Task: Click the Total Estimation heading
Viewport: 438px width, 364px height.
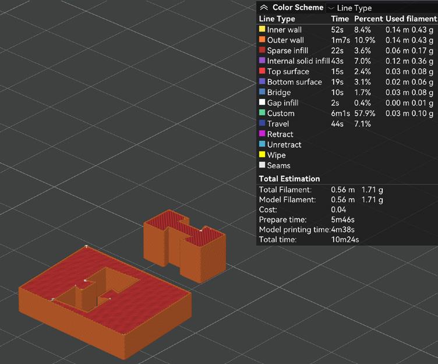Action: click(x=289, y=179)
